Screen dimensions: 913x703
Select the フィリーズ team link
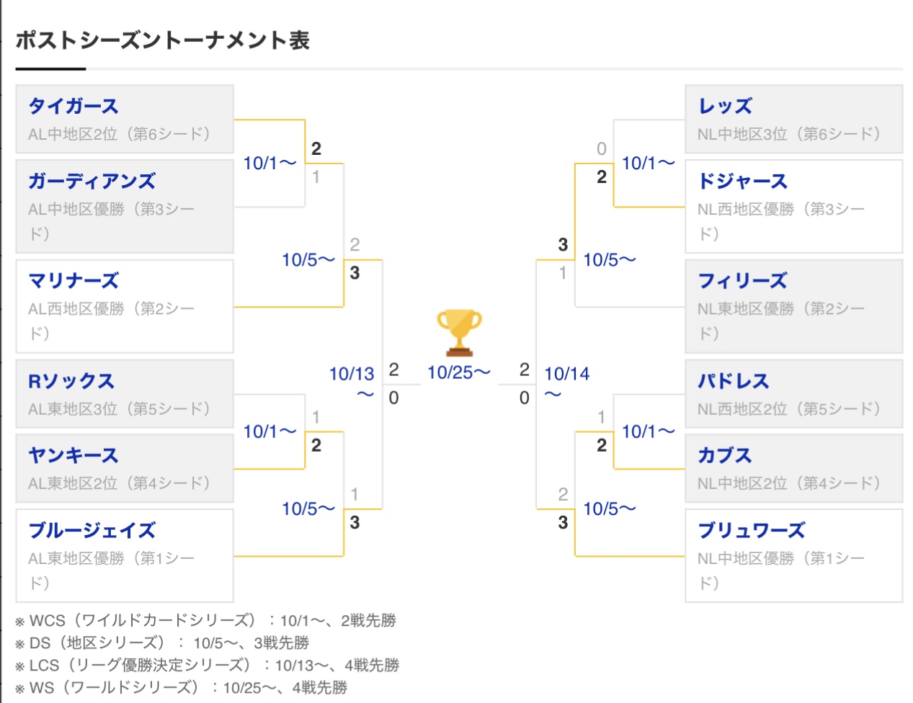pyautogui.click(x=742, y=281)
